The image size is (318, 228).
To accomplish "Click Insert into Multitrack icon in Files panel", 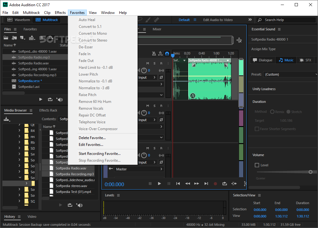I will click(x=32, y=38).
